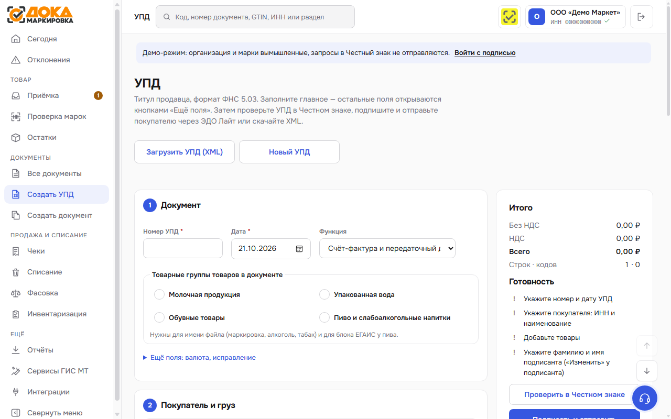Select Упакованная вода product group
The width and height of the screenshot is (671, 419).
tap(324, 294)
